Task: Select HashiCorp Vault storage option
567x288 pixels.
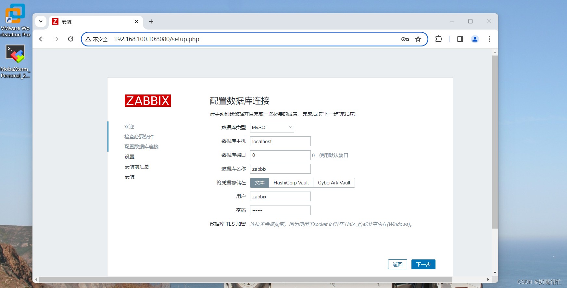Action: pyautogui.click(x=291, y=183)
